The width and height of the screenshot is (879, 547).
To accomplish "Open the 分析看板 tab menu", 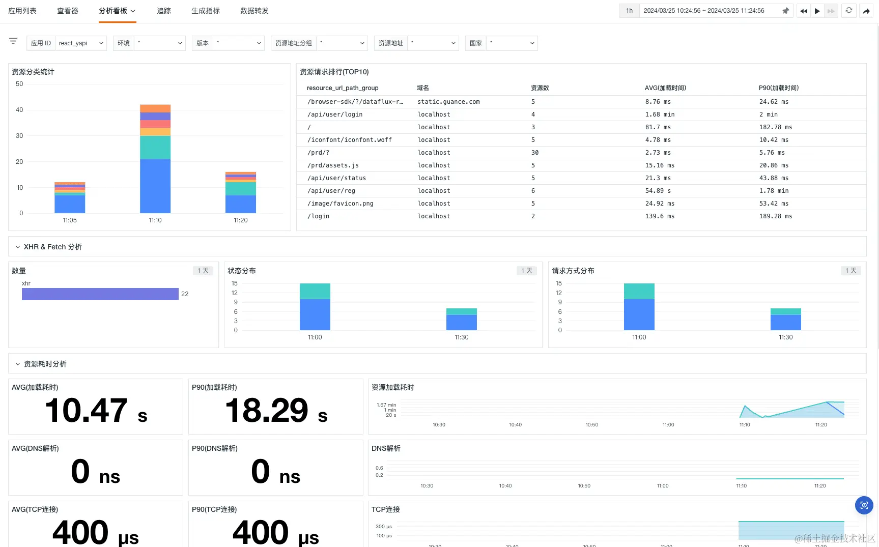I will pyautogui.click(x=117, y=11).
